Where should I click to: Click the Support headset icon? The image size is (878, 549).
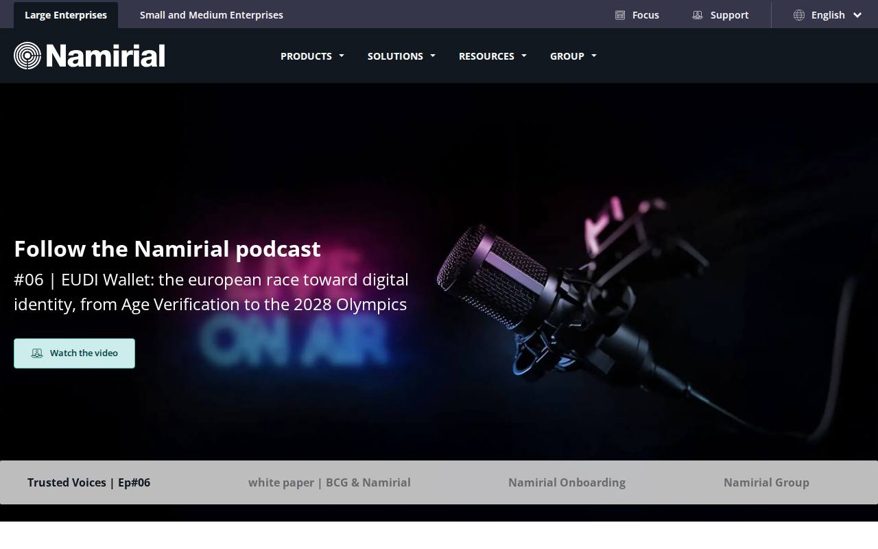pos(698,15)
